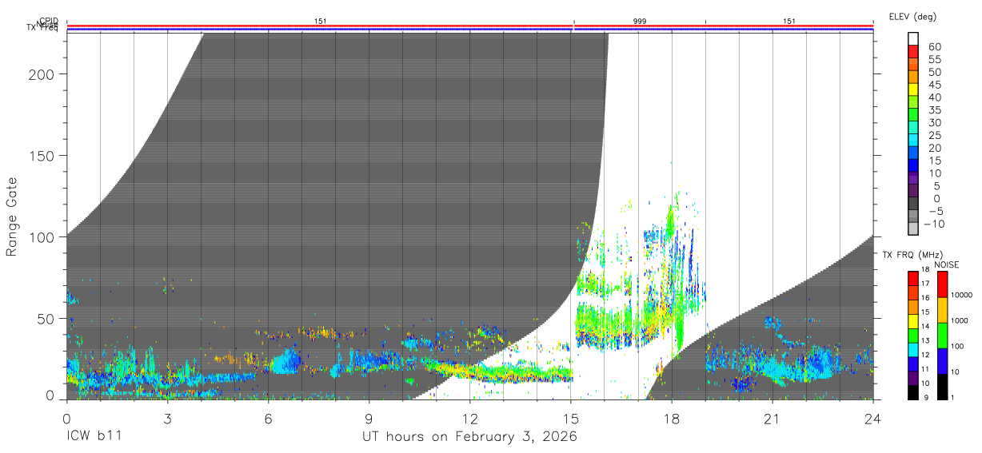Click the TX FRQ scale label '13'
Image resolution: width=982 pixels, height=453 pixels.
926,341
